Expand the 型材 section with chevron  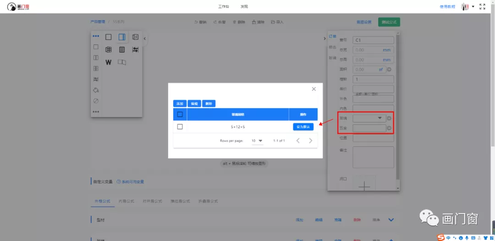391,220
